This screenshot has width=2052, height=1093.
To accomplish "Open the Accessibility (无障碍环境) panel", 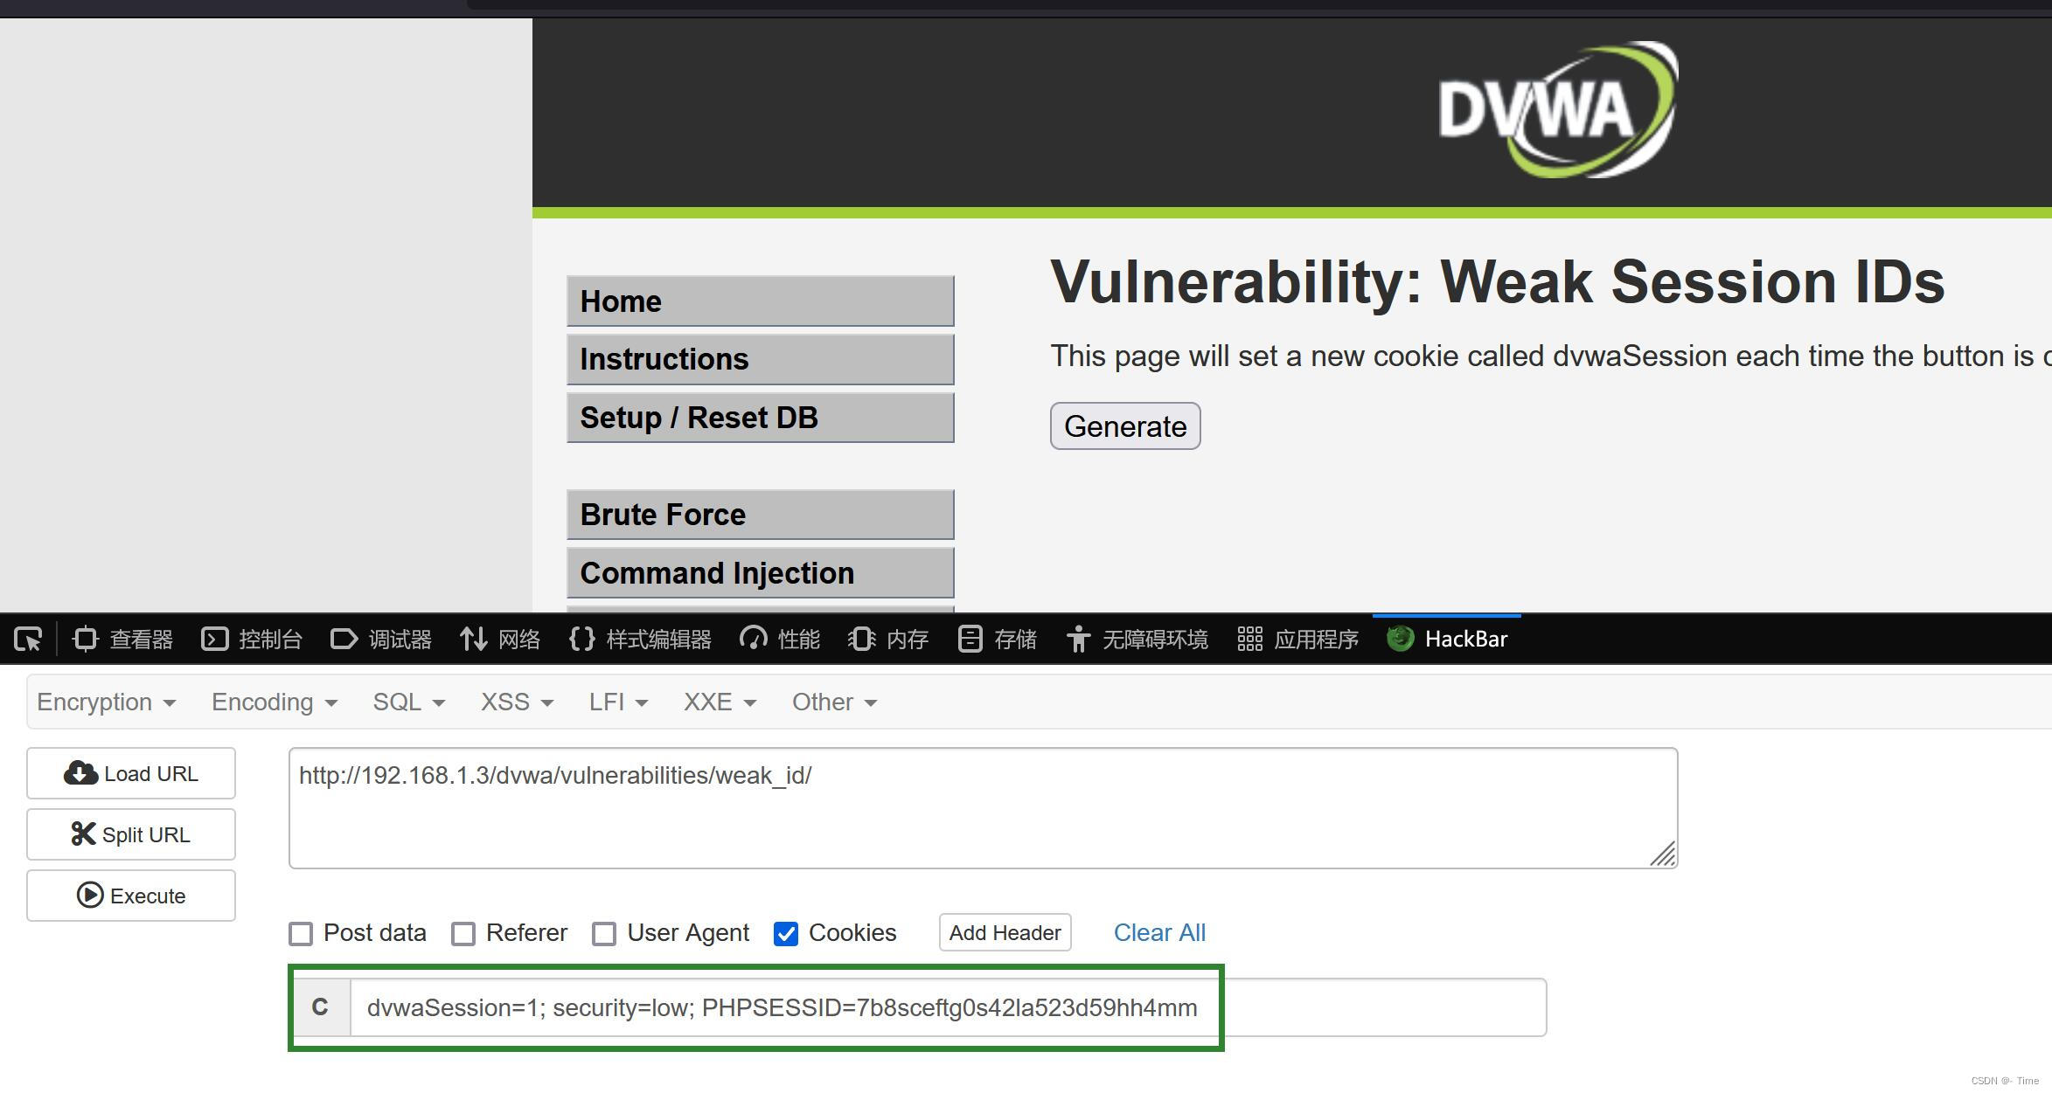I will (1137, 640).
